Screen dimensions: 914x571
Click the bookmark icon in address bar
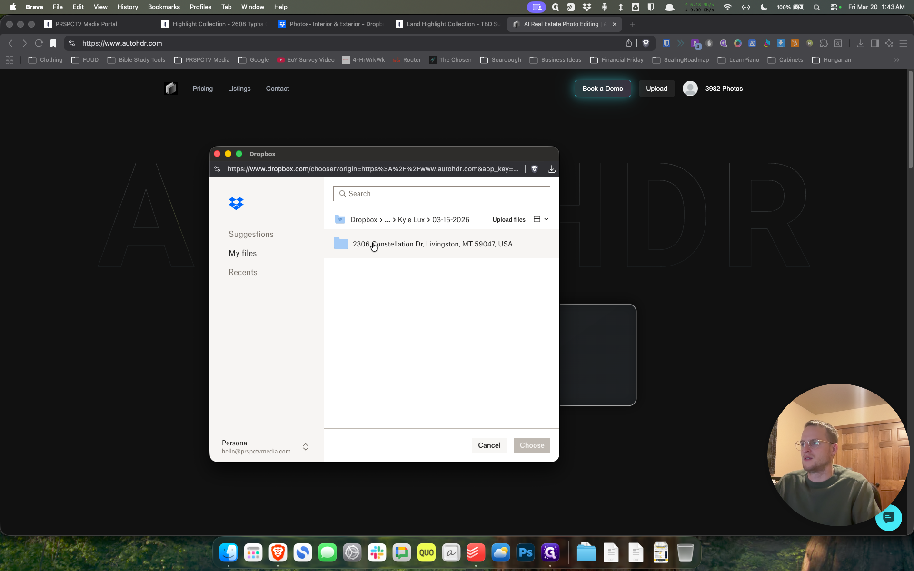(x=53, y=43)
